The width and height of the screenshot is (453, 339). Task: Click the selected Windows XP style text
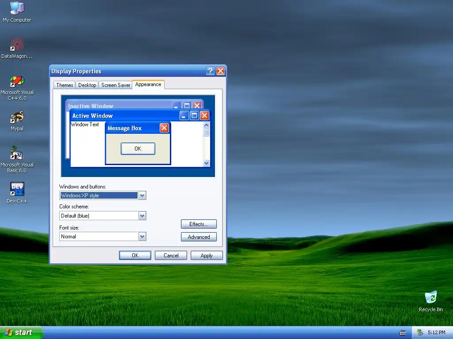point(80,196)
